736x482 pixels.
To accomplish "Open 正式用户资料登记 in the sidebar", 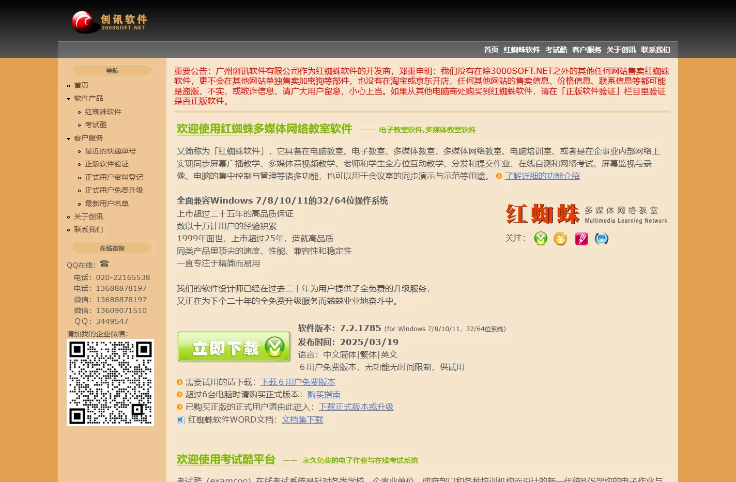I will (x=114, y=177).
